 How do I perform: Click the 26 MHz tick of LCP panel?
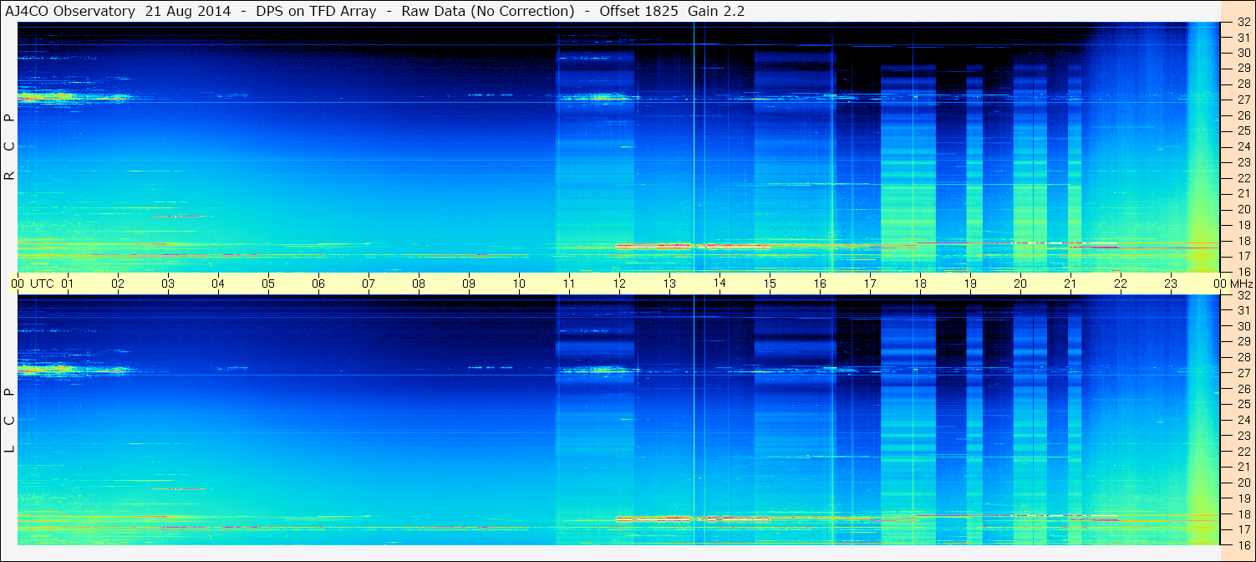click(x=1243, y=389)
